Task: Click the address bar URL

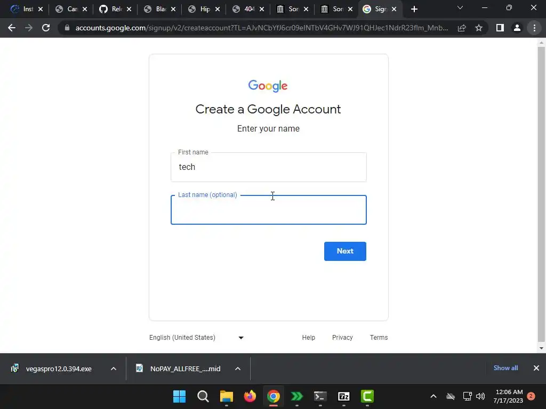Action: click(x=261, y=28)
